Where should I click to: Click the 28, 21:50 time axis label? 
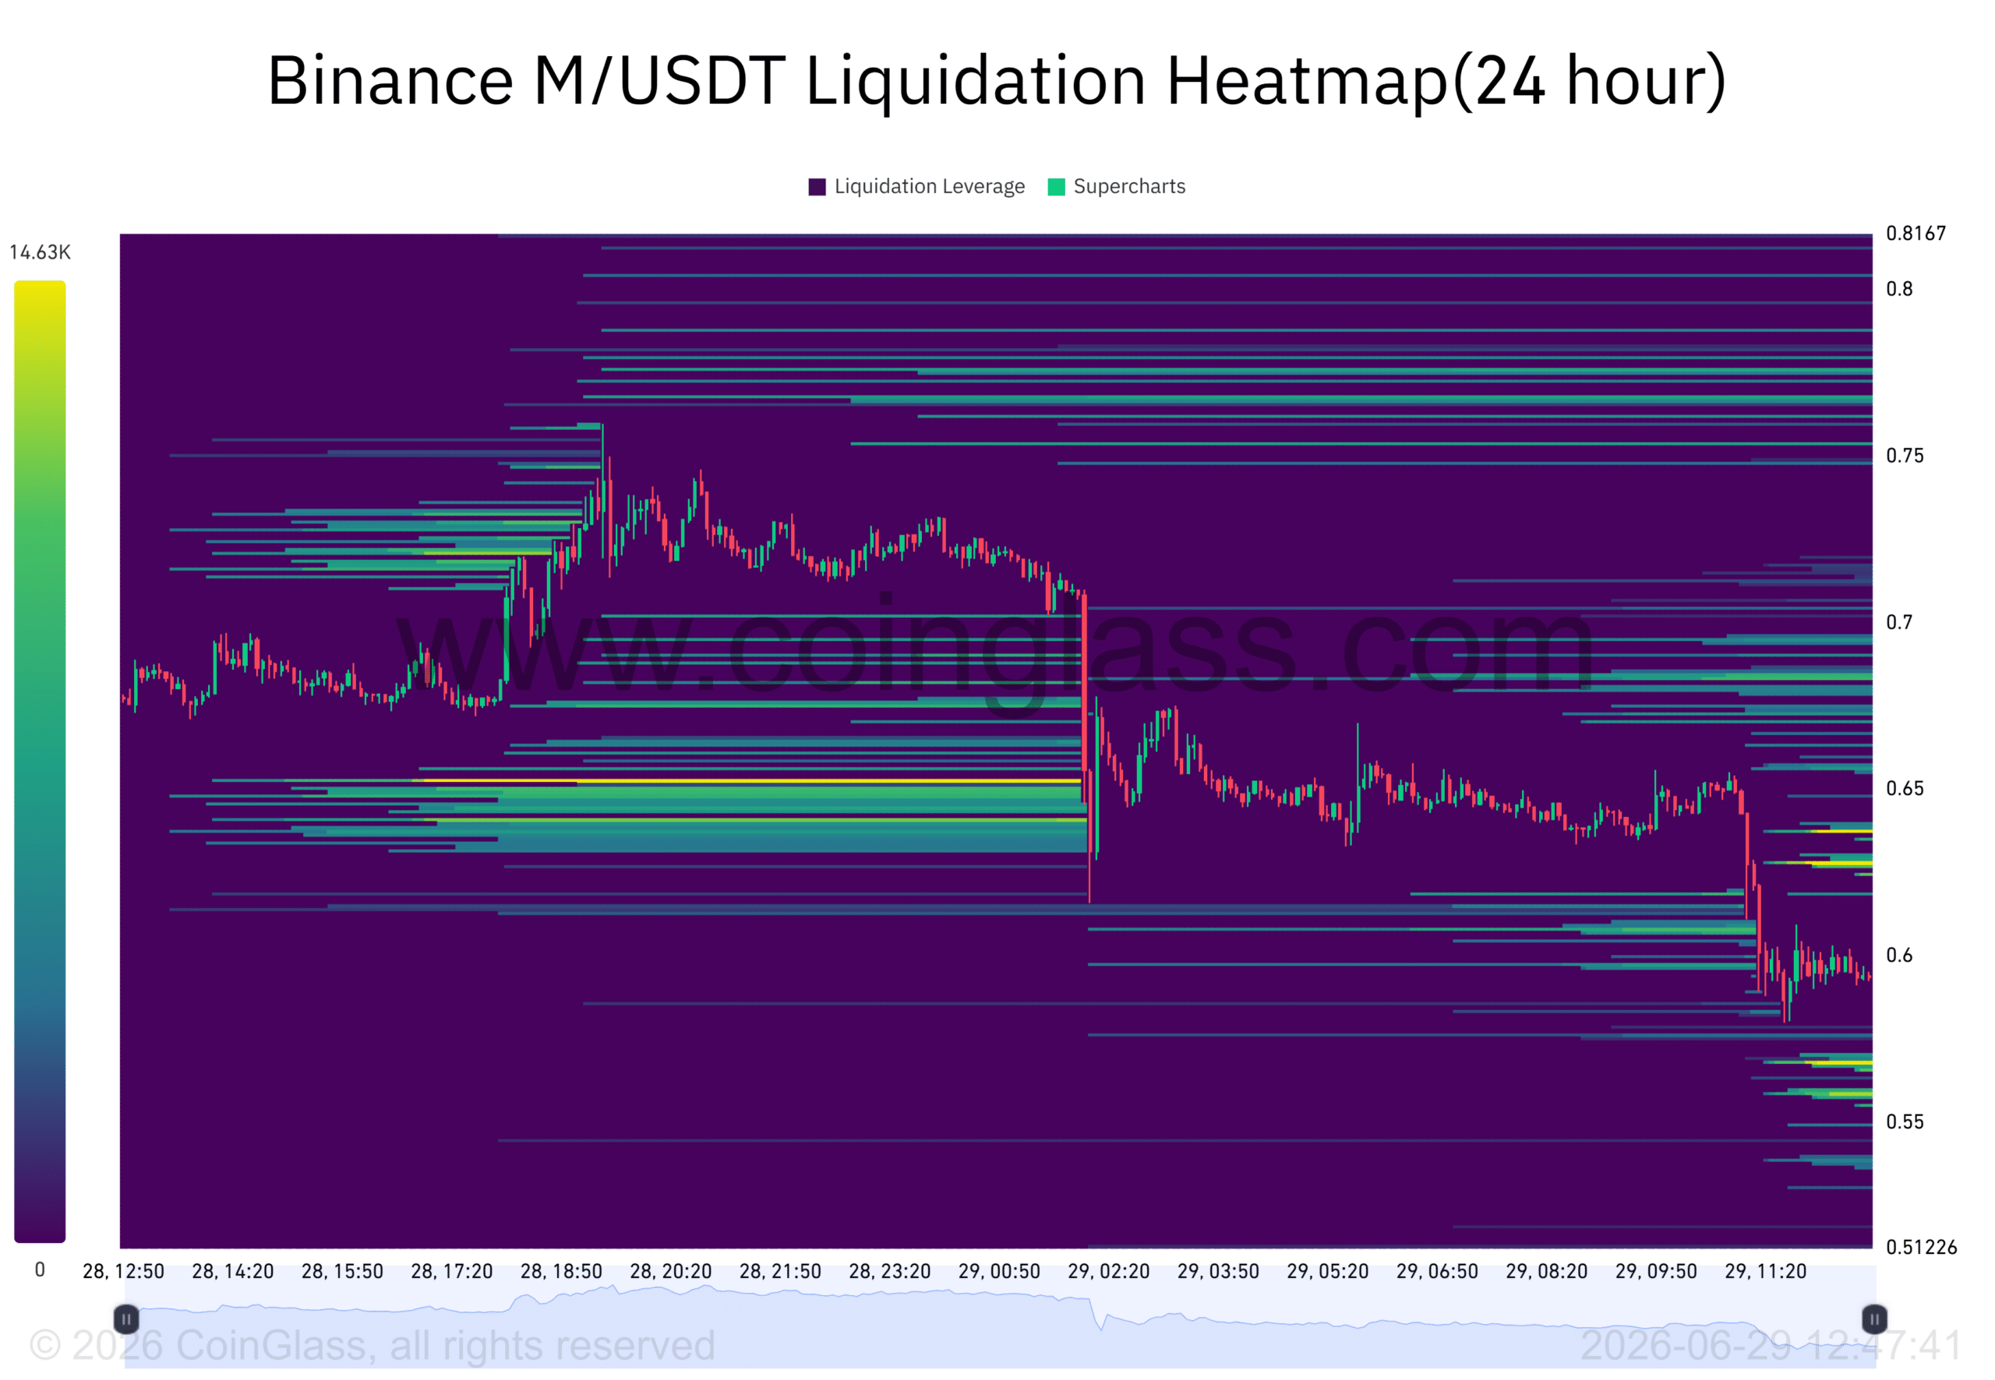pyautogui.click(x=779, y=1271)
